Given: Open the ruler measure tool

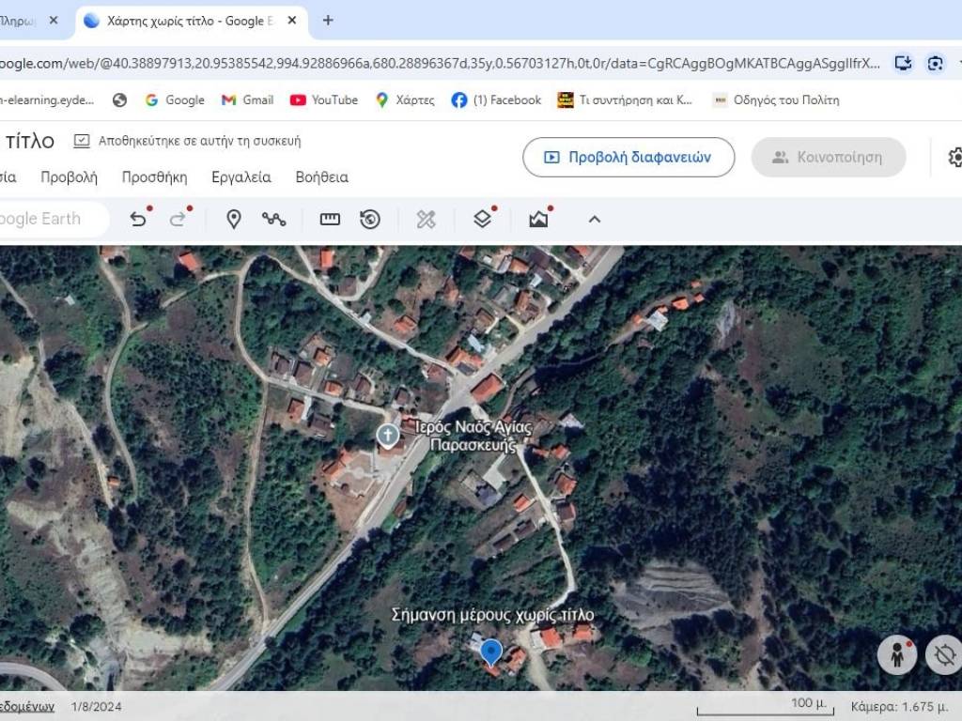Looking at the screenshot, I should point(330,220).
